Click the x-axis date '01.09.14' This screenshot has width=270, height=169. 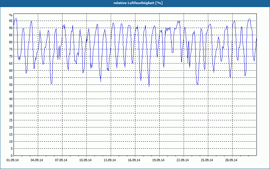[12, 160]
